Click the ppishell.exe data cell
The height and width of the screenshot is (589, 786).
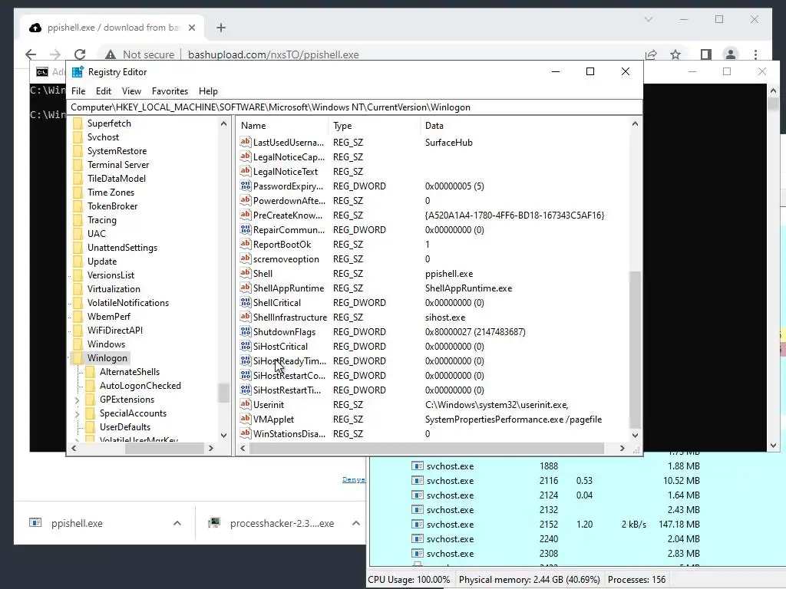coord(449,274)
